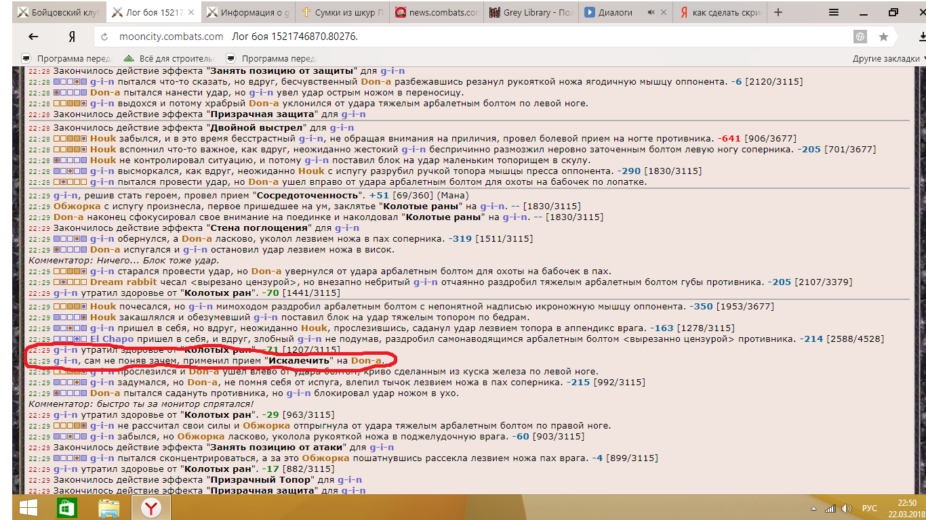Click the -641 damage value

[x=729, y=138]
